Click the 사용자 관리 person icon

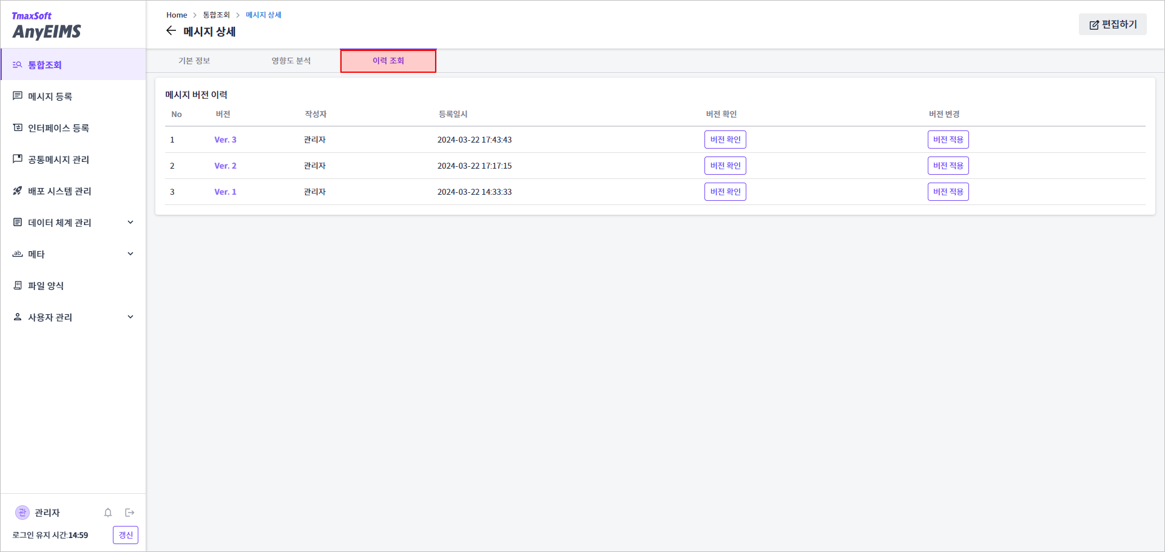(x=18, y=317)
